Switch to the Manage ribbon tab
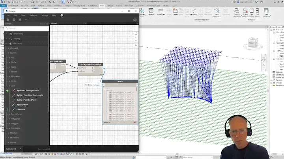 (110, 6)
